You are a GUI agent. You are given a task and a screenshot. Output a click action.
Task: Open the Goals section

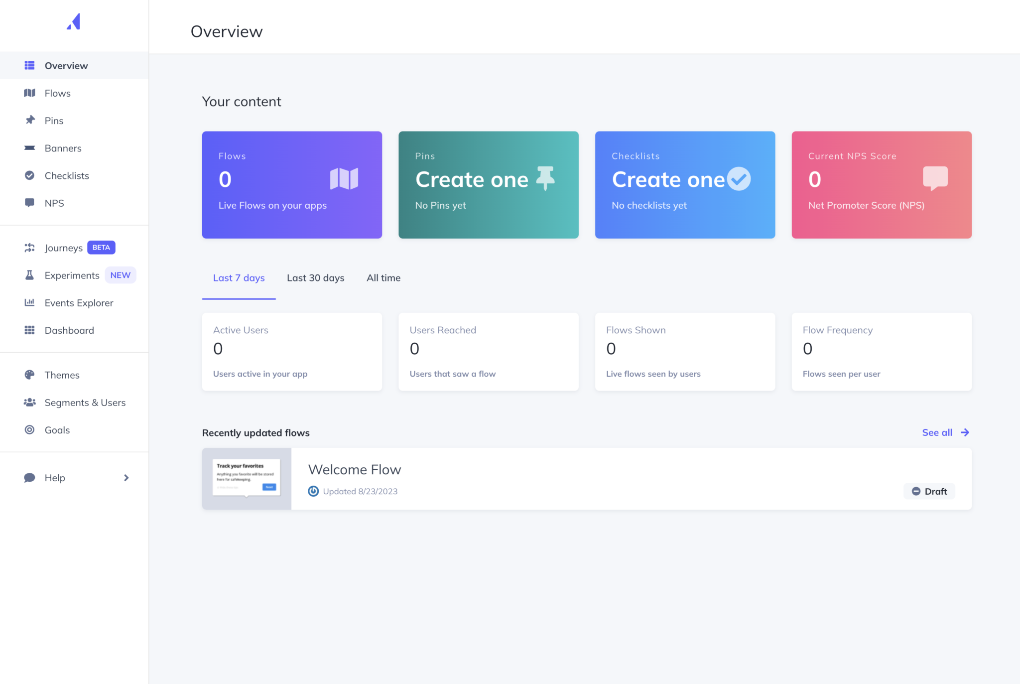pos(57,429)
